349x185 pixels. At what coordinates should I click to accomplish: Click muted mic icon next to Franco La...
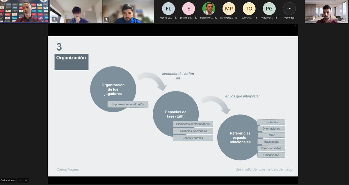(x=175, y=18)
